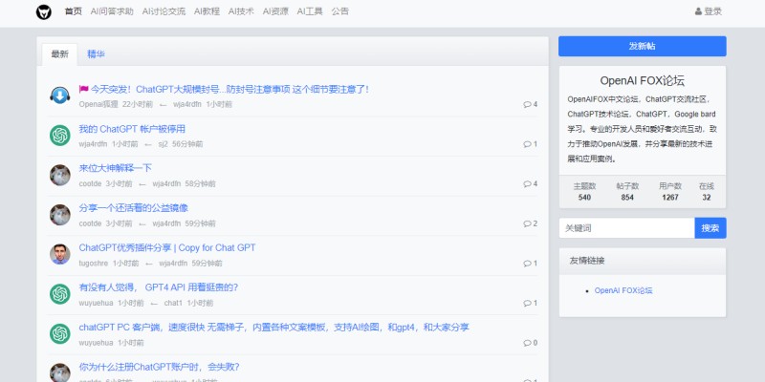Click the 搜索 button
Image resolution: width=765 pixels, height=382 pixels.
point(710,228)
